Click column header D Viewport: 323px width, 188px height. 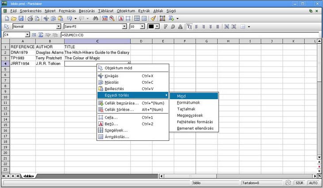[x=141, y=41]
